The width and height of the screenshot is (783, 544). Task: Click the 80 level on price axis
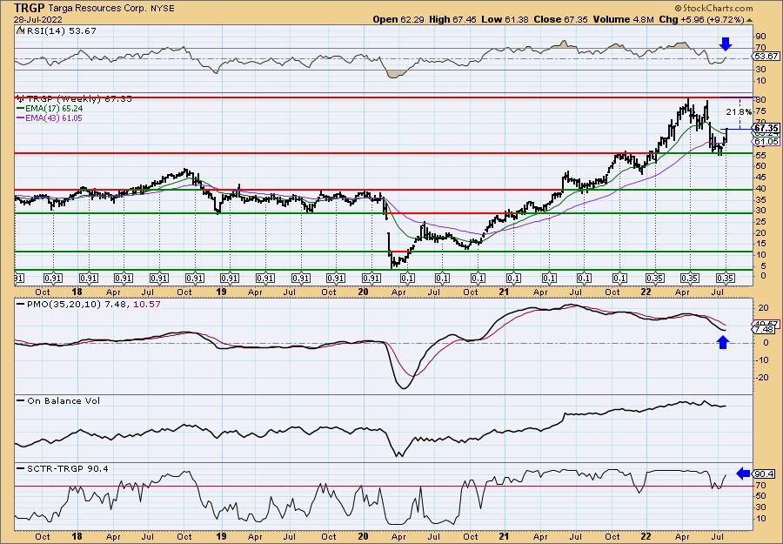pos(761,100)
